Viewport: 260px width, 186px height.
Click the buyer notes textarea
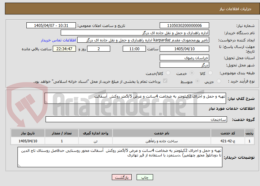[120, 157]
